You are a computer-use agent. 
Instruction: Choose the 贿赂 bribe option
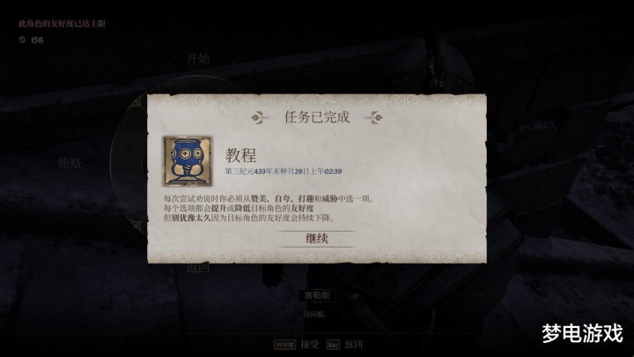click(70, 163)
